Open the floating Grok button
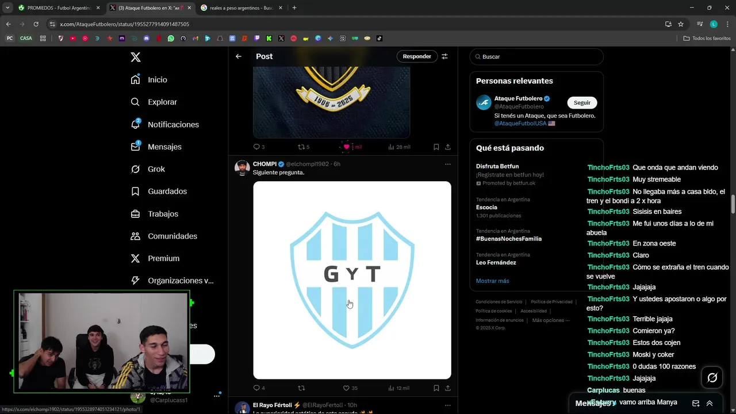This screenshot has height=414, width=736. tap(712, 378)
